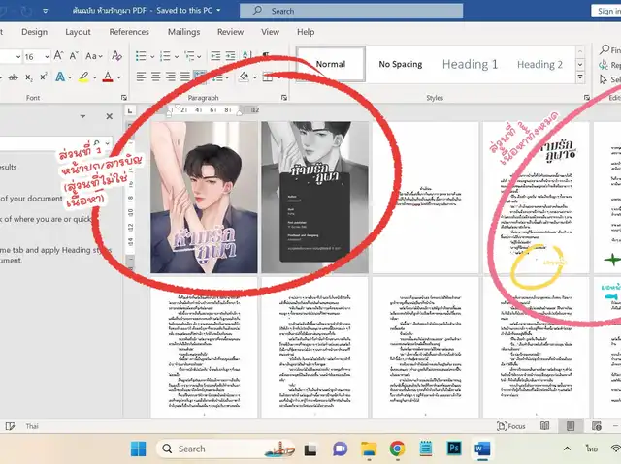
Task: Open the font size dropdown
Action: pos(46,56)
